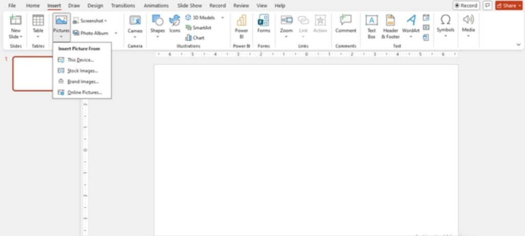Choose Stock Images... from the menu
The width and height of the screenshot is (525, 236).
click(82, 71)
